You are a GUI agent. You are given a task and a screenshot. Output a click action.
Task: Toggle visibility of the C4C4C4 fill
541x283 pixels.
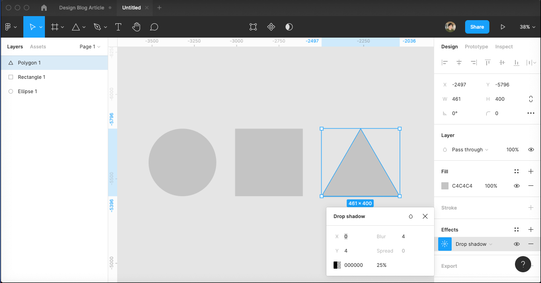coord(516,185)
